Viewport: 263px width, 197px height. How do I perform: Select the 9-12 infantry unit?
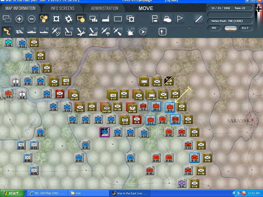[130, 132]
